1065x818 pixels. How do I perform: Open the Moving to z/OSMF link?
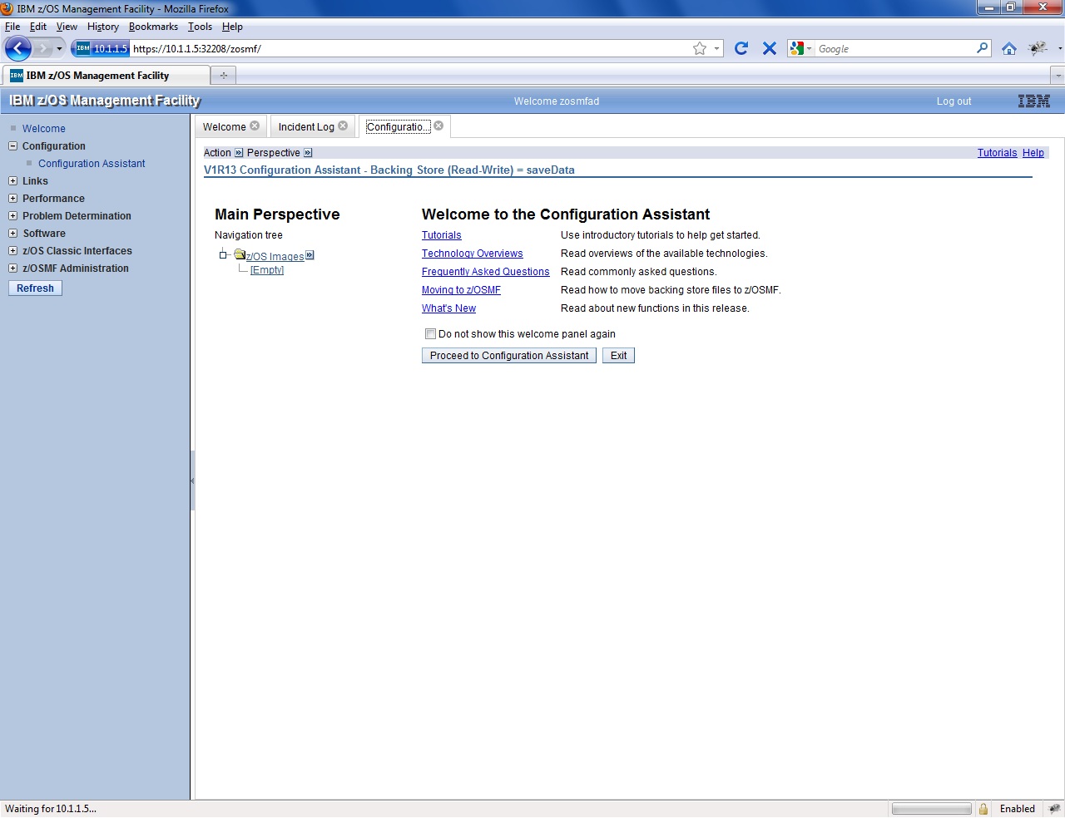pyautogui.click(x=461, y=290)
